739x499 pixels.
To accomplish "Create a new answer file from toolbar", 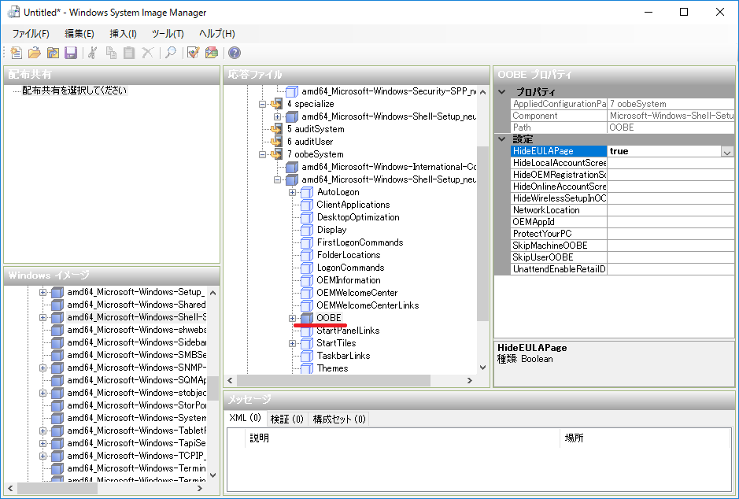I will pyautogui.click(x=16, y=53).
